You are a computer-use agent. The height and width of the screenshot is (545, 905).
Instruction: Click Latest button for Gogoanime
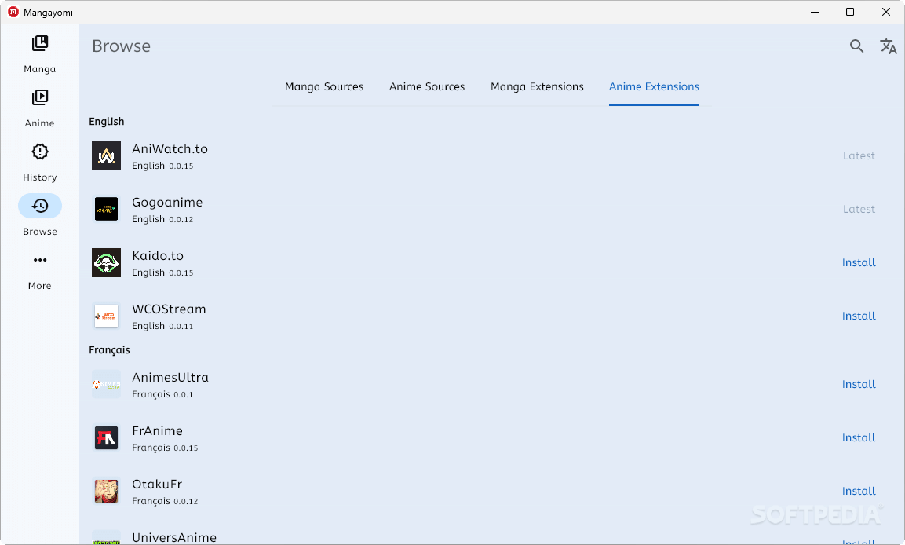tap(859, 209)
